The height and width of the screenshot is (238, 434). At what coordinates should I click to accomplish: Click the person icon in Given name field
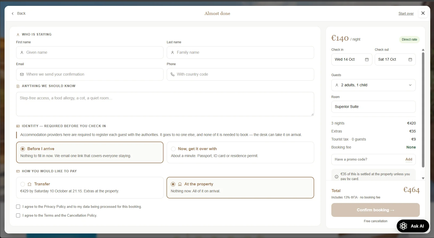tap(22, 53)
